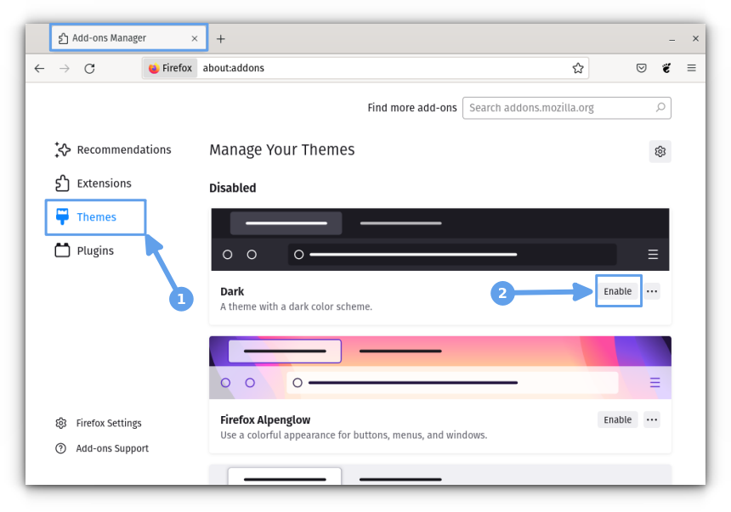This screenshot has width=731, height=512.
Task: Close the Add-ons Manager tab
Action: (195, 39)
